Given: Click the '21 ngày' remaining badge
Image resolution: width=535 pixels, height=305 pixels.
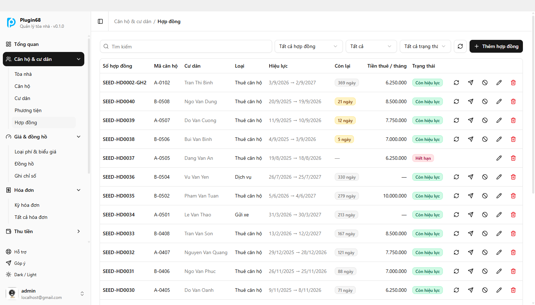Looking at the screenshot, I should pos(345,101).
